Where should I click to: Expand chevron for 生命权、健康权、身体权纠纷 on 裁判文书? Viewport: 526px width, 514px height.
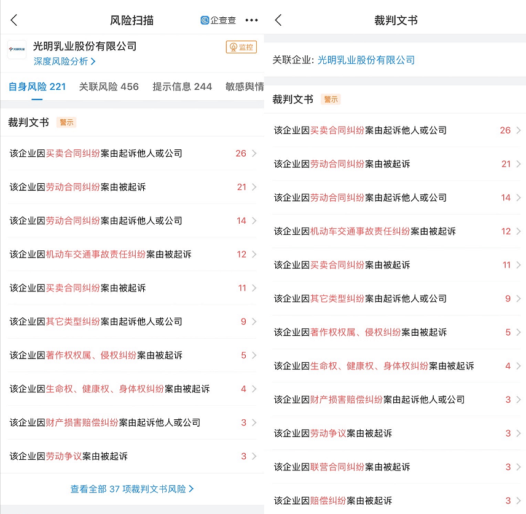coord(519,366)
